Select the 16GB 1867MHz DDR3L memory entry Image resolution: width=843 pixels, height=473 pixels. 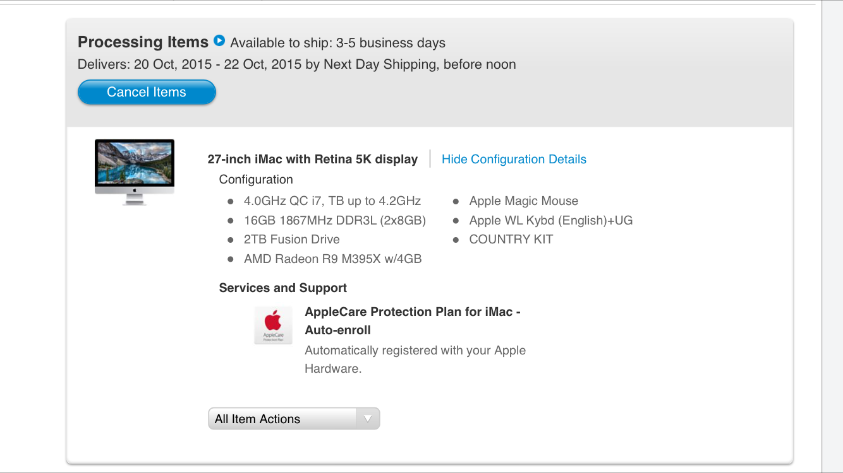click(334, 220)
